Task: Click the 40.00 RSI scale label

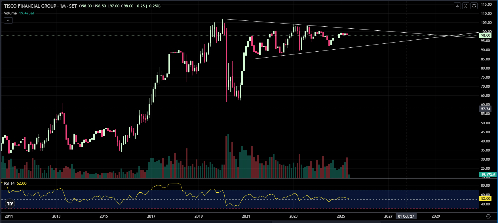Action: coord(485,204)
